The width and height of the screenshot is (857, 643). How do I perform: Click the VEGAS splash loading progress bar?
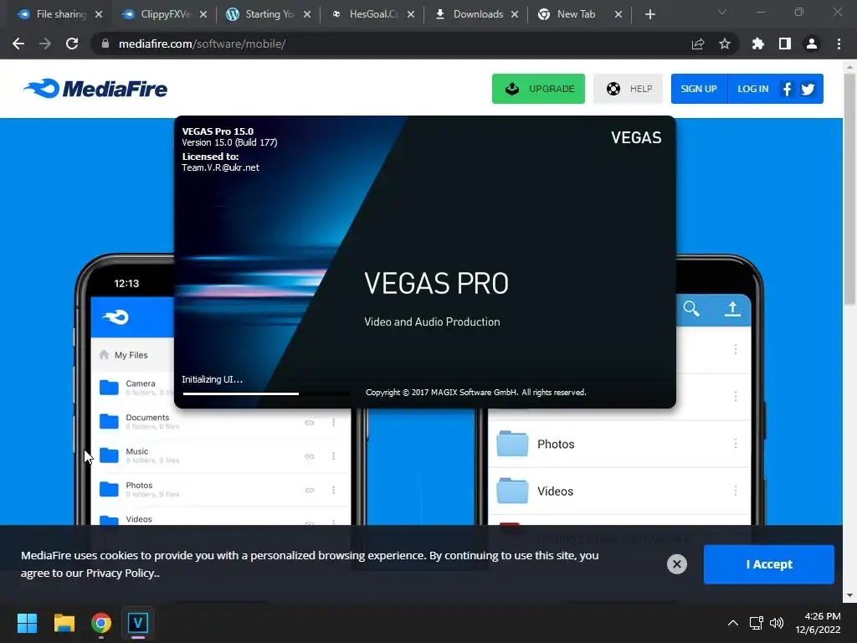tap(266, 394)
